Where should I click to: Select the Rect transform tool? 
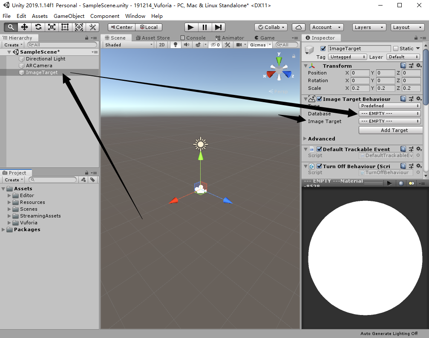coord(65,27)
